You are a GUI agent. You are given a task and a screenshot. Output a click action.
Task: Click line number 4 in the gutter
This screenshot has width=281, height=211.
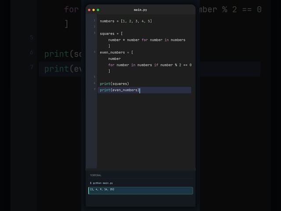[95, 52]
